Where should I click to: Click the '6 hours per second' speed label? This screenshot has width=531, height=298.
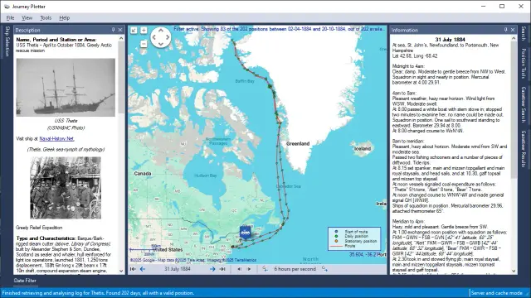295,269
